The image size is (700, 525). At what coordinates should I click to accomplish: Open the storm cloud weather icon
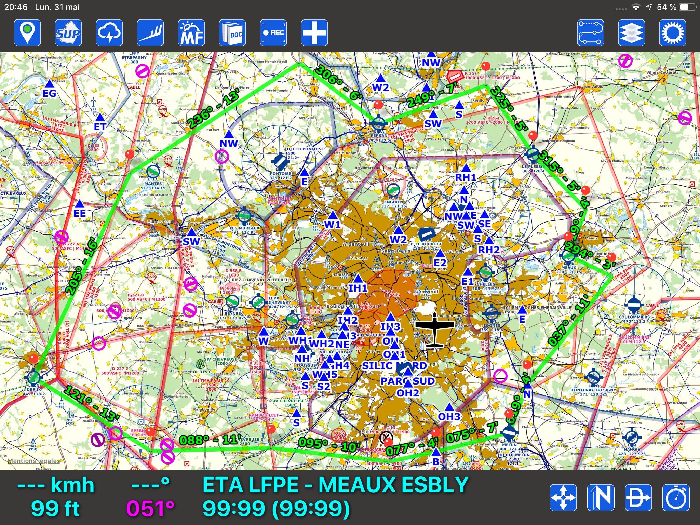point(109,33)
